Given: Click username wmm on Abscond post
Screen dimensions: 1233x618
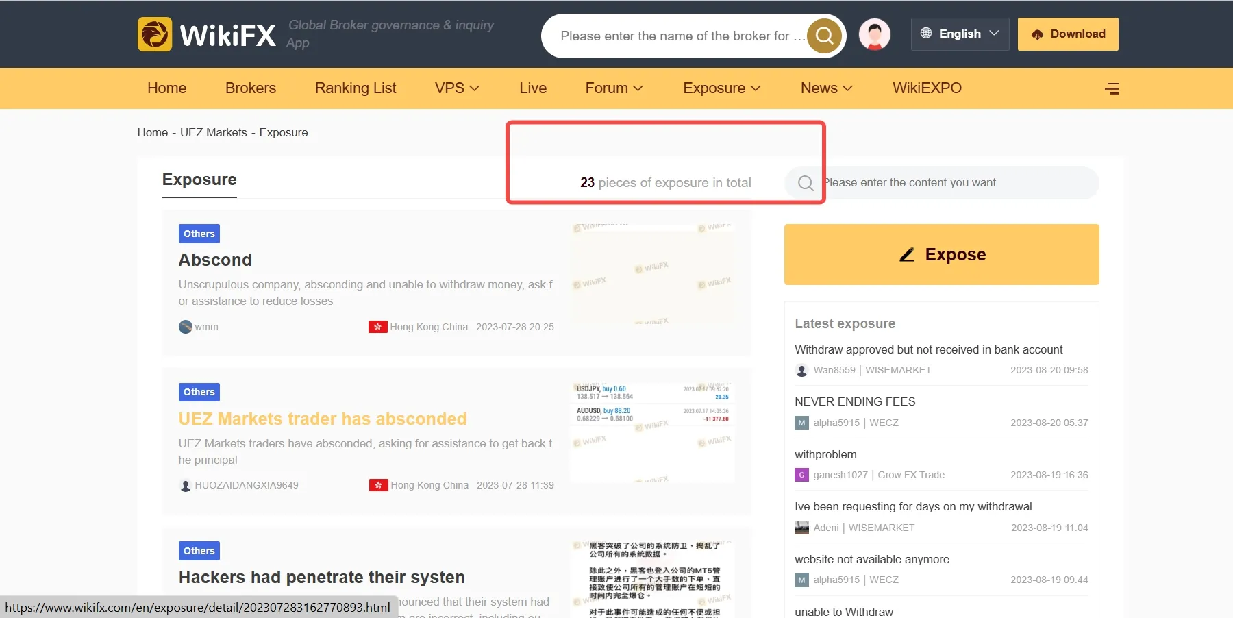Looking at the screenshot, I should (207, 327).
